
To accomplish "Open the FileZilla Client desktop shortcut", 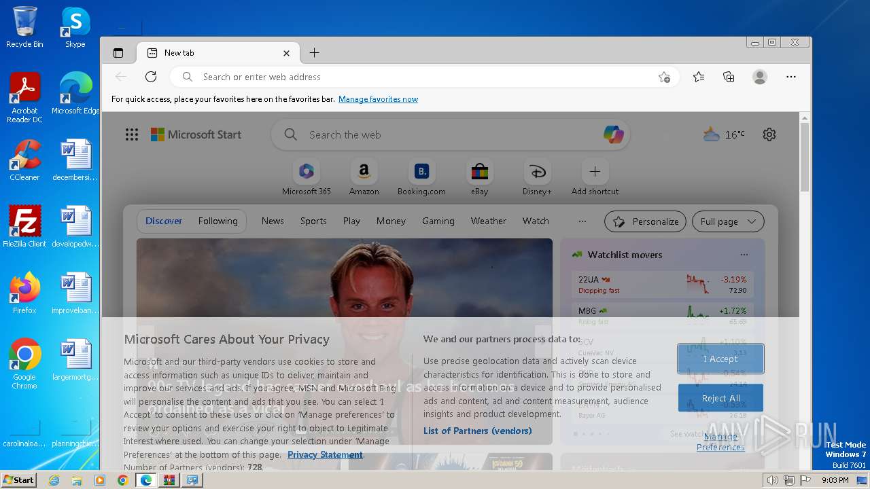I will click(x=24, y=226).
